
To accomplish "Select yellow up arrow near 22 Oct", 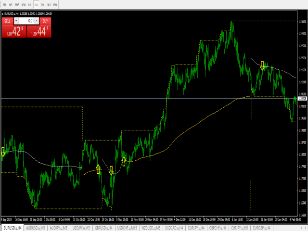I will [98, 169].
